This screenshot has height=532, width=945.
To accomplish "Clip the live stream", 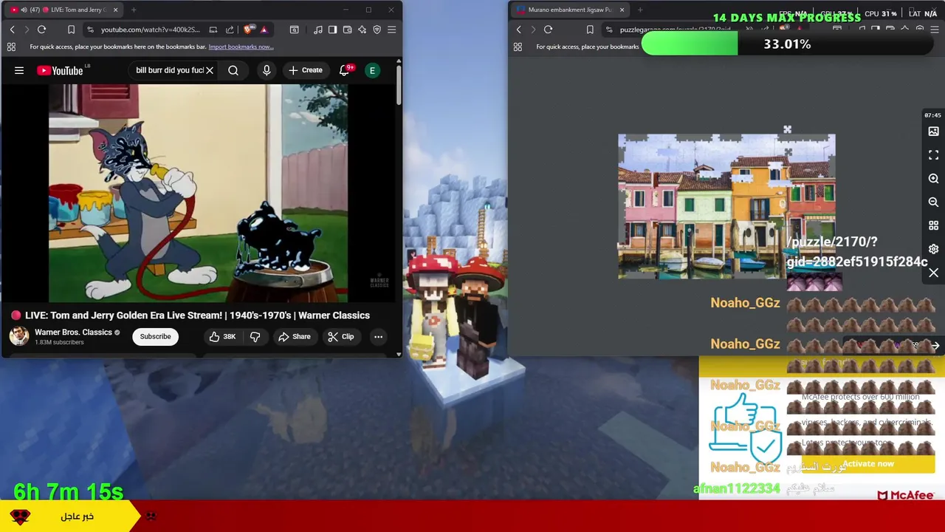I will coord(341,336).
